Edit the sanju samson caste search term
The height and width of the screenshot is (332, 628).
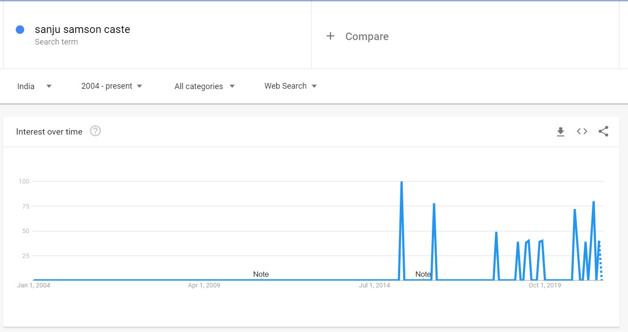[x=82, y=30]
